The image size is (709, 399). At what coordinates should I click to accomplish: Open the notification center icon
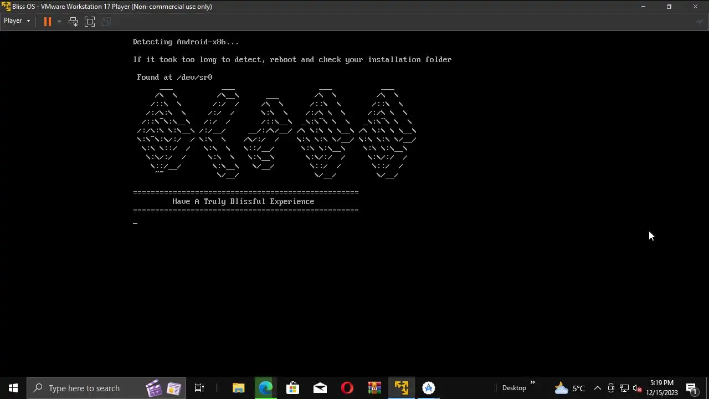tap(691, 388)
